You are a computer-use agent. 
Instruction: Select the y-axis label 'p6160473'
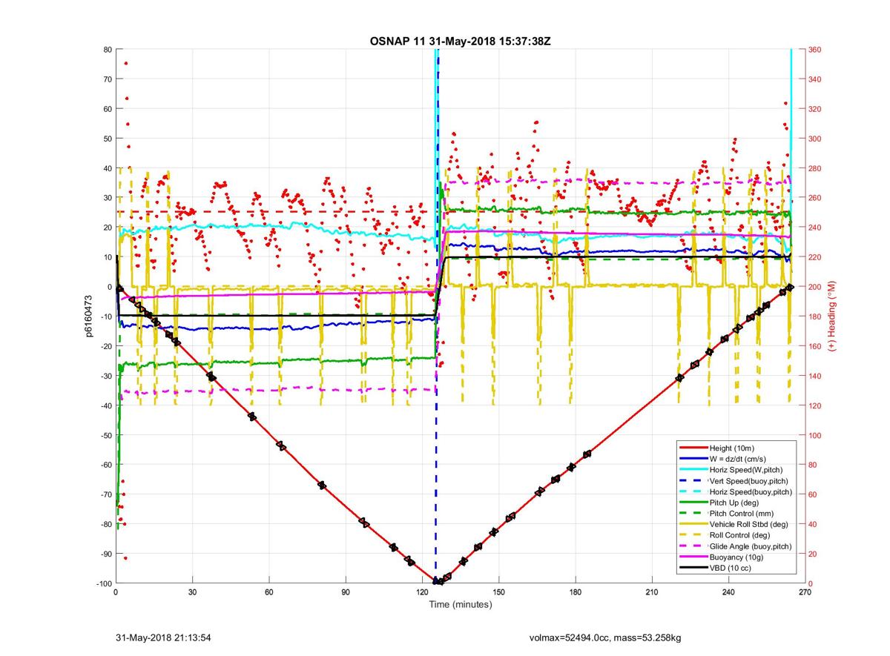[88, 316]
